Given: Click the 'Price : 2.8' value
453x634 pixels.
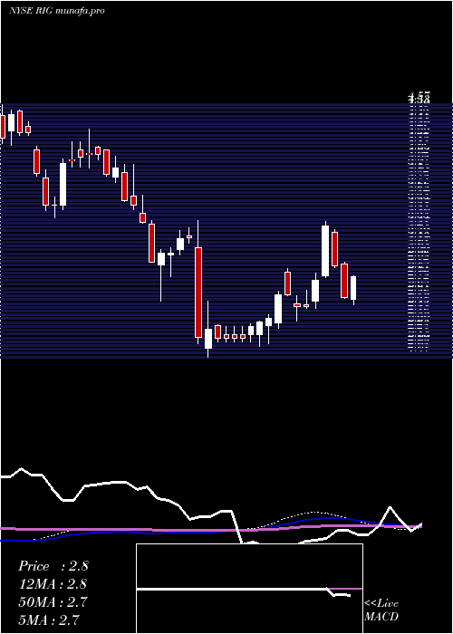Looking at the screenshot, I should tap(53, 566).
